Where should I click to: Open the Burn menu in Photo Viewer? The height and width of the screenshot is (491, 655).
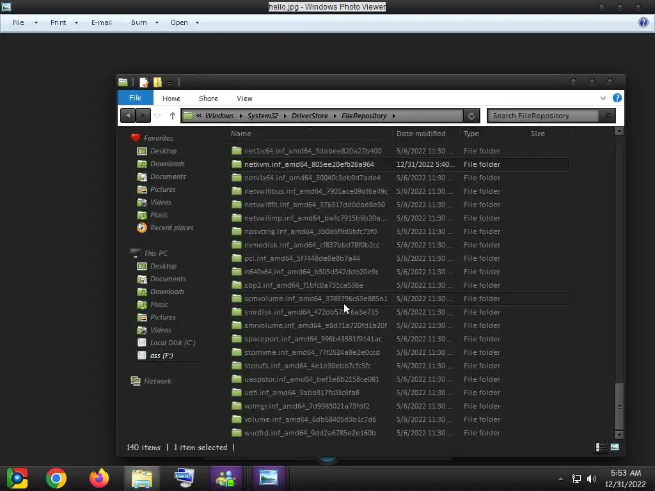[139, 22]
